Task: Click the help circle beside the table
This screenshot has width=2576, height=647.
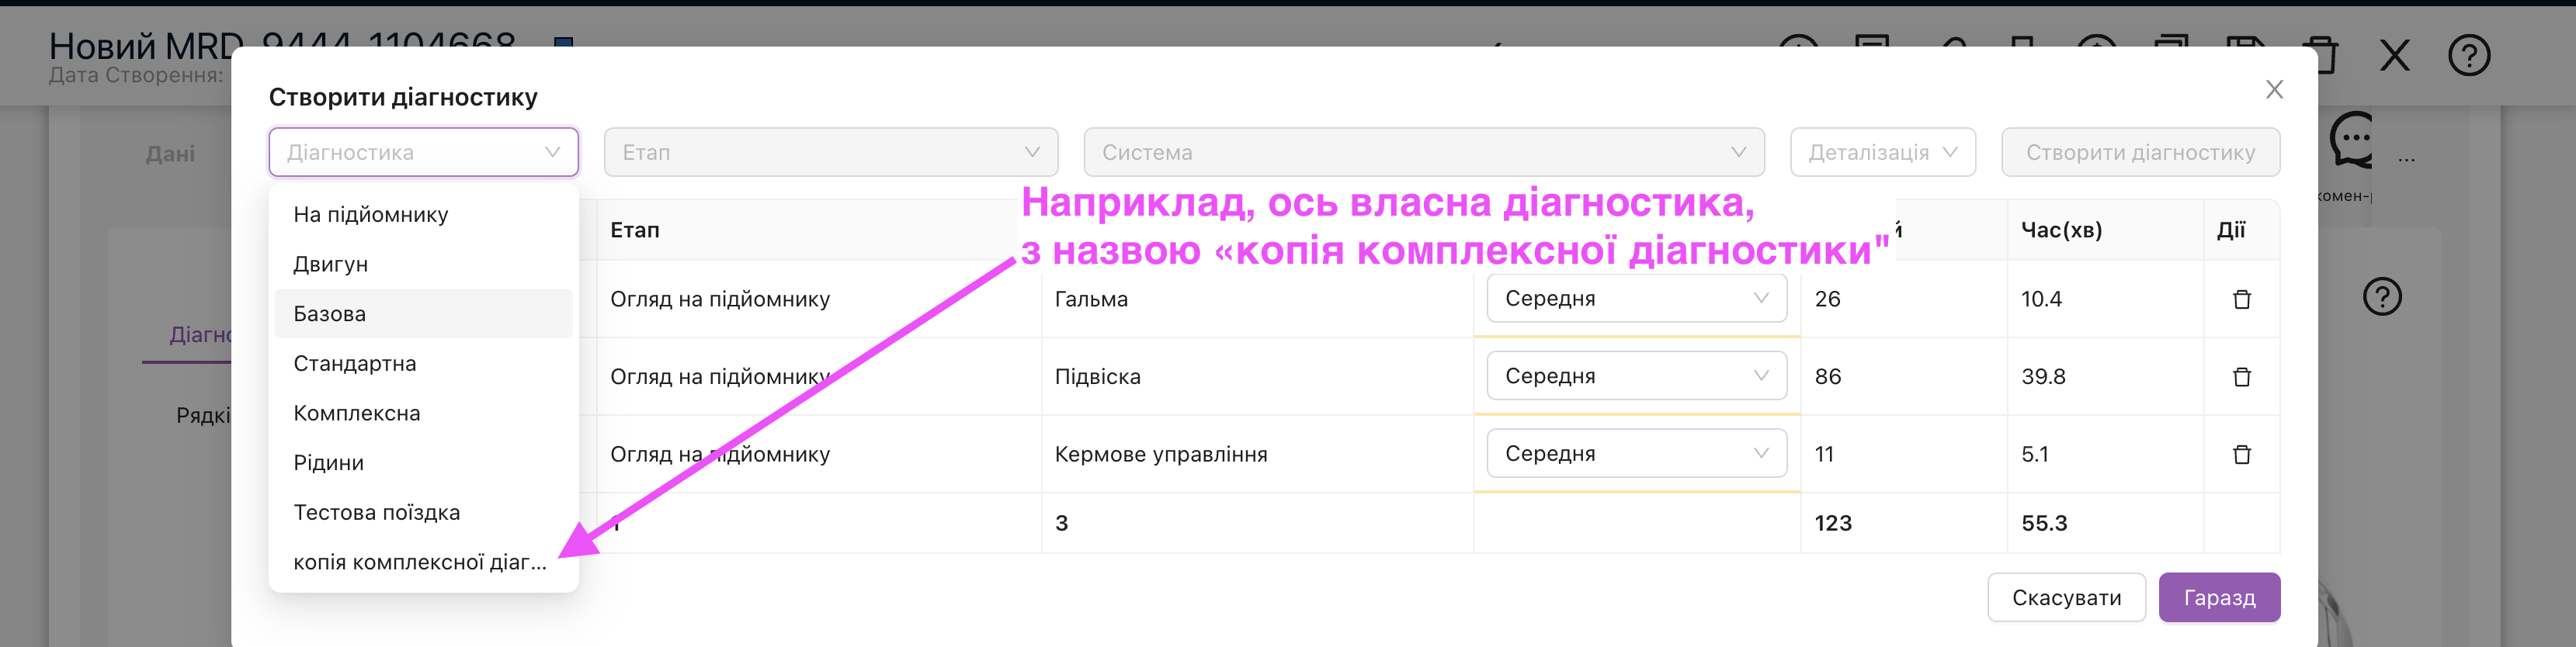Action: 2381,297
